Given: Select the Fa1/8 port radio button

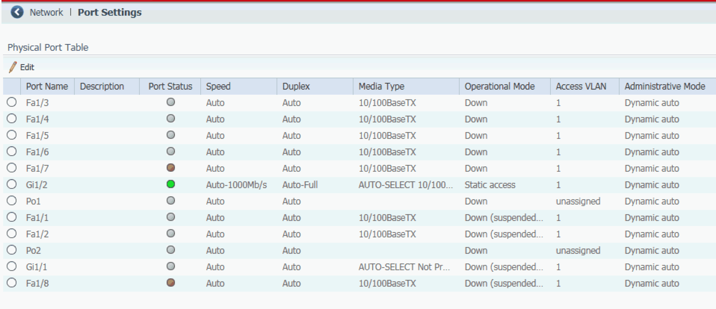Looking at the screenshot, I should (12, 283).
